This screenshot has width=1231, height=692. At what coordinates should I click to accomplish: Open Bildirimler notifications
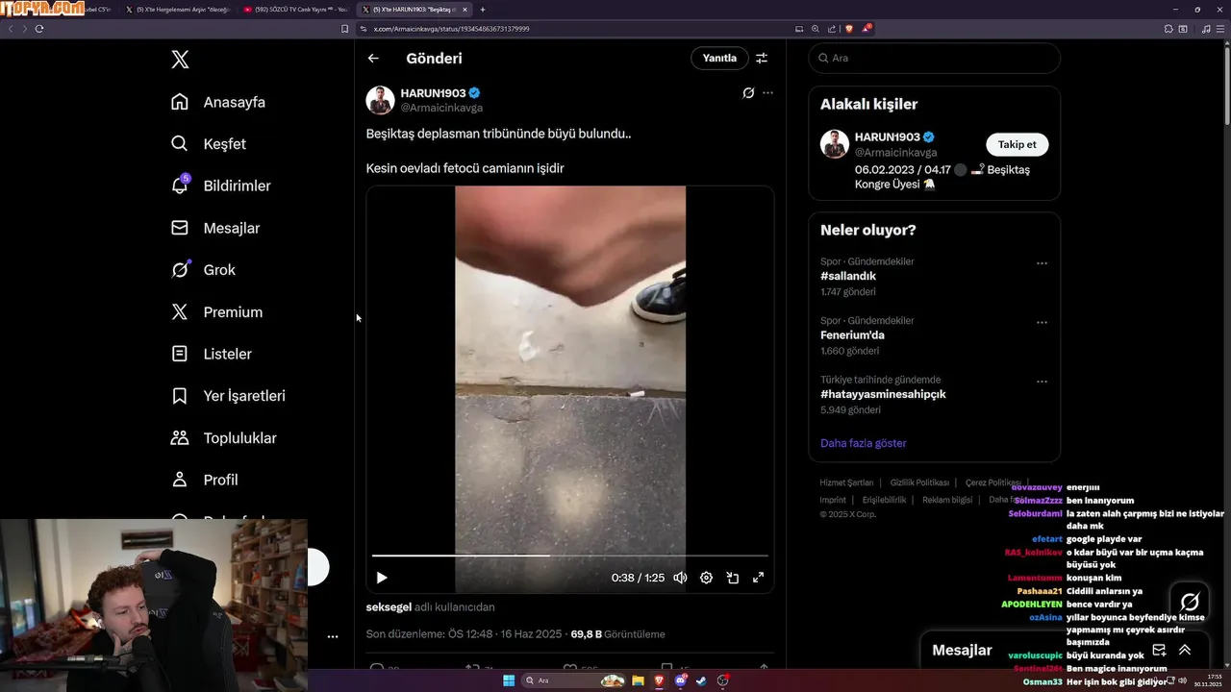coord(220,185)
